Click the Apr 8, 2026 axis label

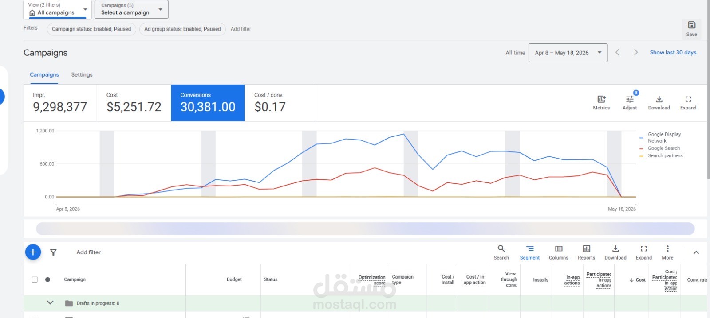click(x=68, y=209)
